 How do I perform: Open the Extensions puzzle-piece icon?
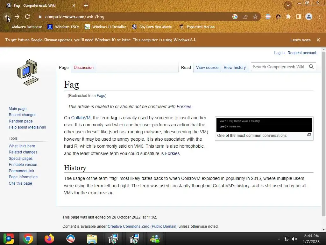(x=288, y=17)
